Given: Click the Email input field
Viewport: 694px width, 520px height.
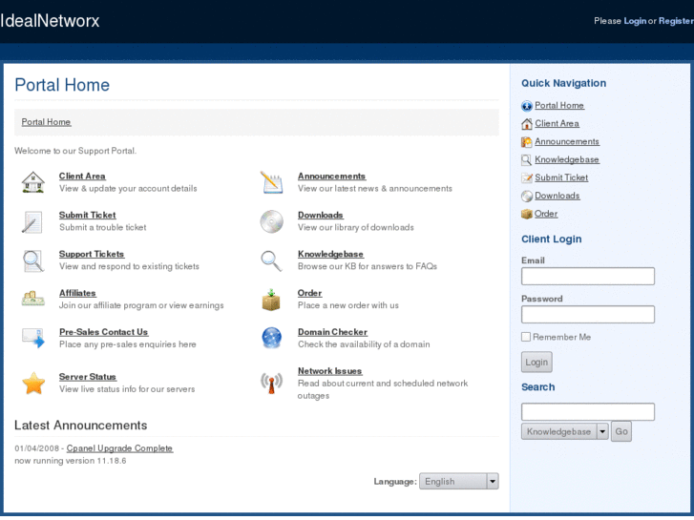Looking at the screenshot, I should (x=587, y=277).
